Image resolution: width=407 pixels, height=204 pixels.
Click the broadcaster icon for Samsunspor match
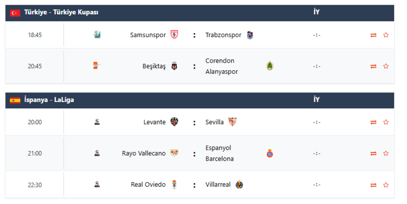point(97,35)
